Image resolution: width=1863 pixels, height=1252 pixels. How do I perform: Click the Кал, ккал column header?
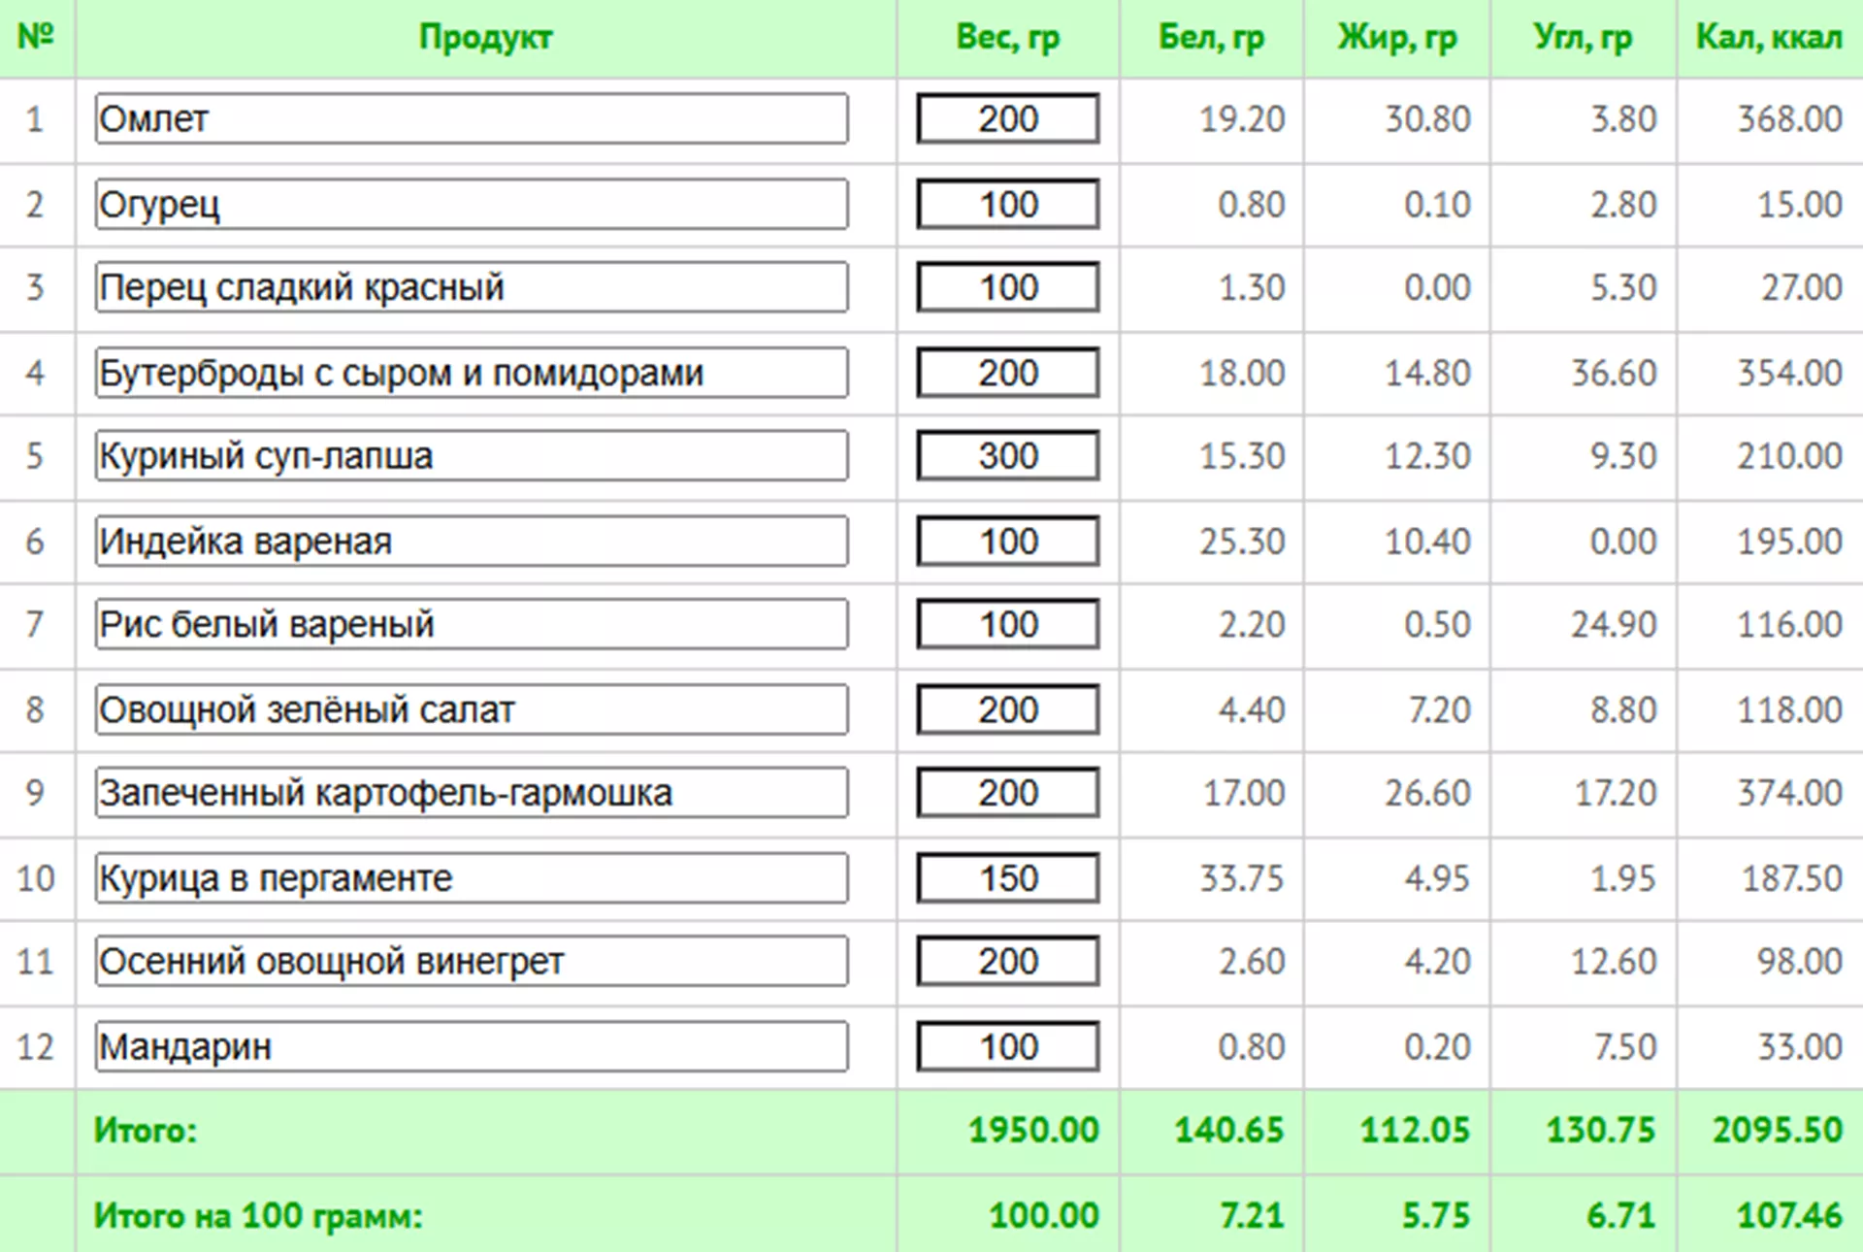click(1768, 37)
